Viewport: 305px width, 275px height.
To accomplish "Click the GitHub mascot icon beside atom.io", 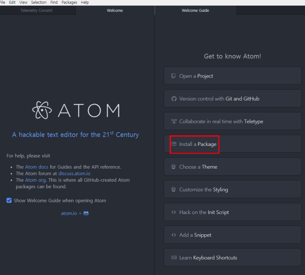I will pyautogui.click(x=85, y=213).
